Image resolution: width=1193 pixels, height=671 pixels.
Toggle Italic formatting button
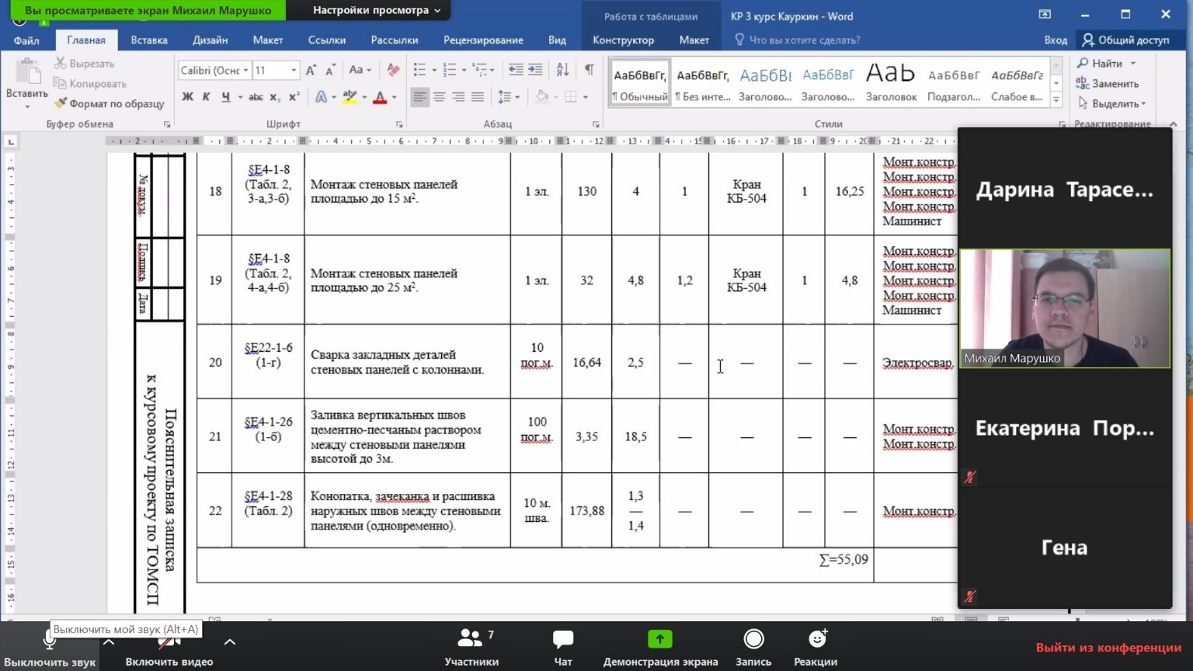pos(206,97)
